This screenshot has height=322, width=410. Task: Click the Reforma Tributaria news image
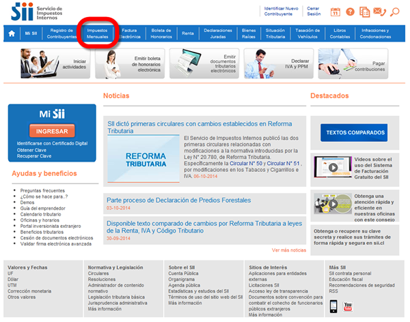pyautogui.click(x=143, y=159)
